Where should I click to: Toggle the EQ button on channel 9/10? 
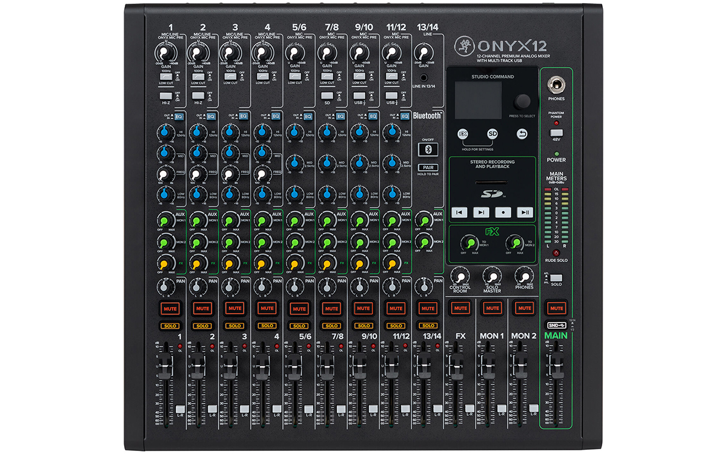click(372, 116)
